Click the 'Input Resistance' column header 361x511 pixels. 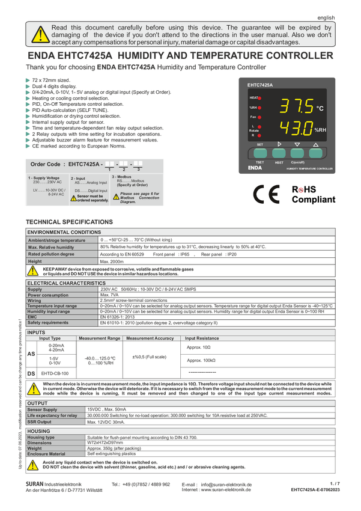tap(202, 338)
